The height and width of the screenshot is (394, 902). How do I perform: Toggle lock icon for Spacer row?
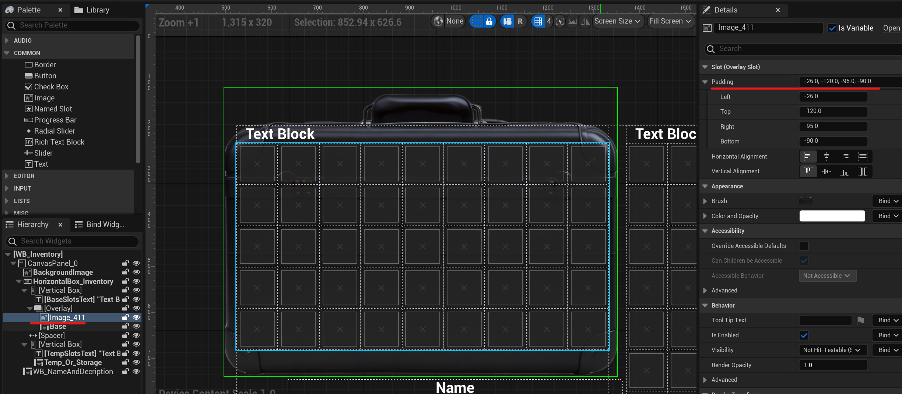click(x=126, y=335)
